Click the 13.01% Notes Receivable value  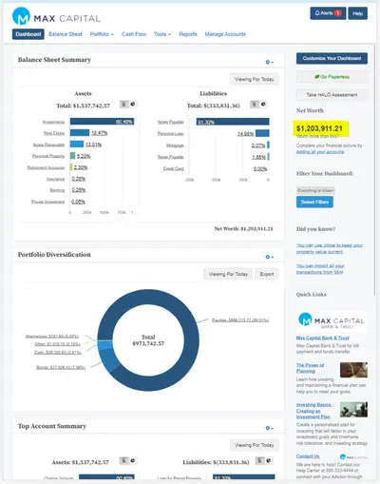[x=93, y=145]
